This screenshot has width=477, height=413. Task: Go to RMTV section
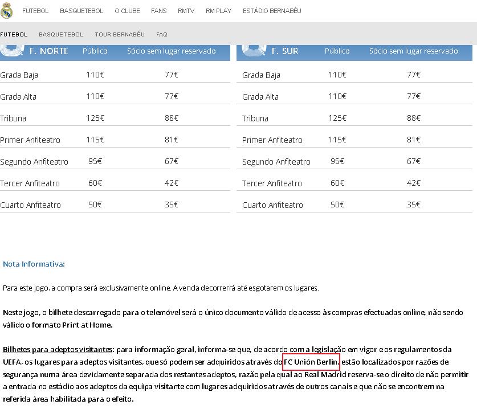186,11
